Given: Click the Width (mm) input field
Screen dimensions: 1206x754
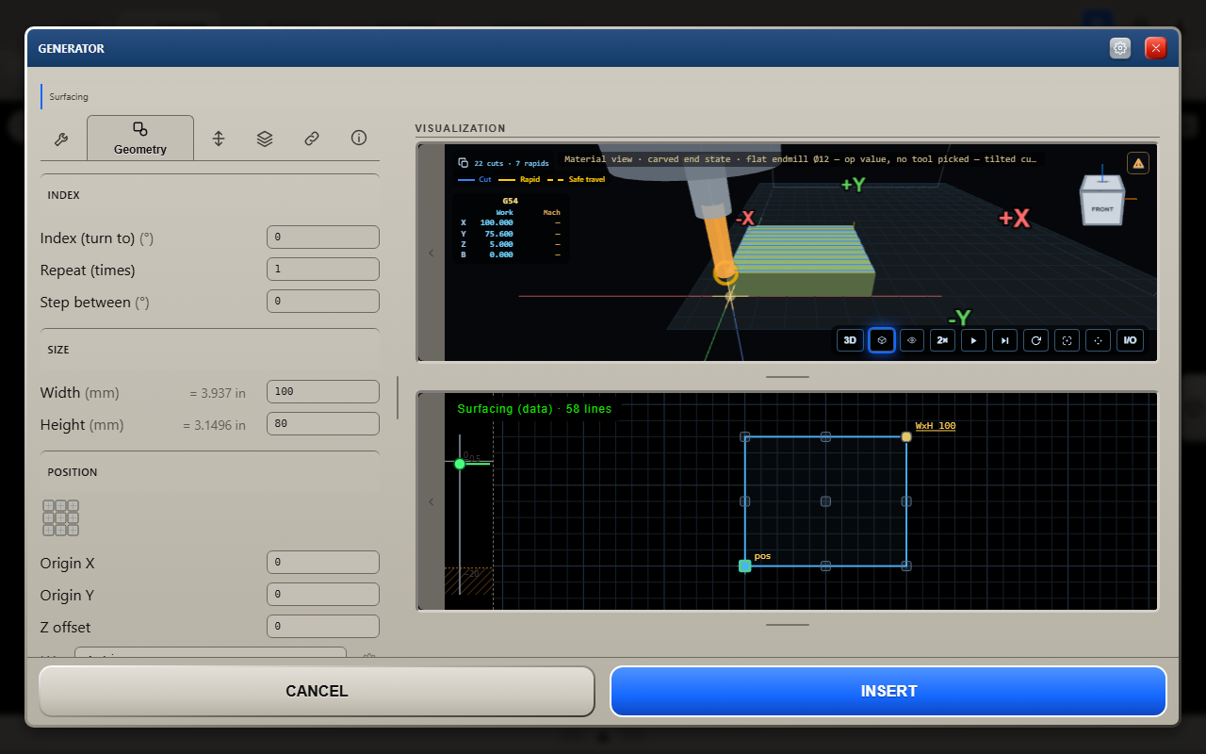Looking at the screenshot, I should 323,392.
